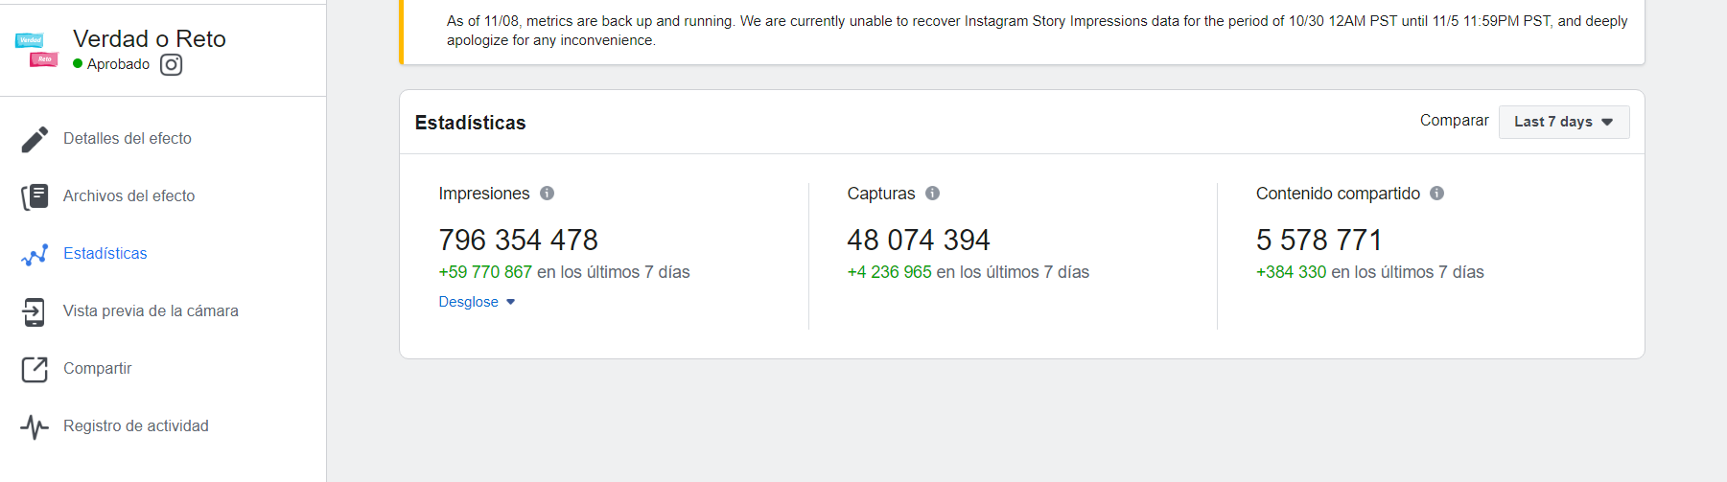Click the Verdad o Reto effect thumbnail
The height and width of the screenshot is (482, 1727).
36,50
